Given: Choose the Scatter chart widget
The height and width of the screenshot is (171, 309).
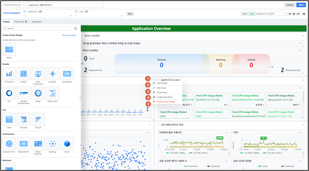Looking at the screenshot, I should pyautogui.click(x=24, y=74).
